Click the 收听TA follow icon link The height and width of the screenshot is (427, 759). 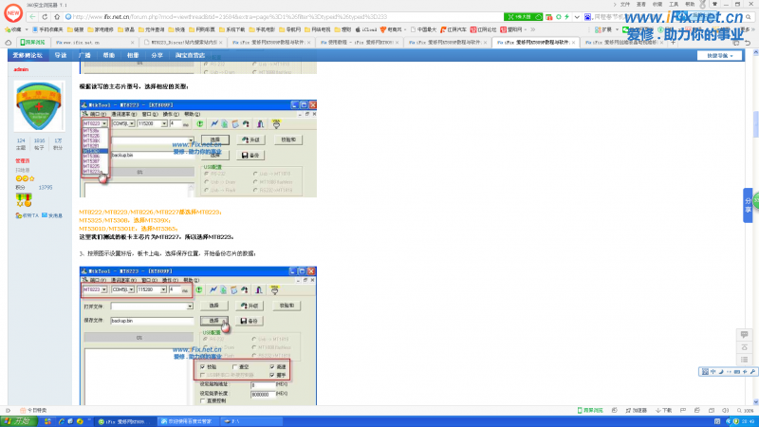pos(26,215)
